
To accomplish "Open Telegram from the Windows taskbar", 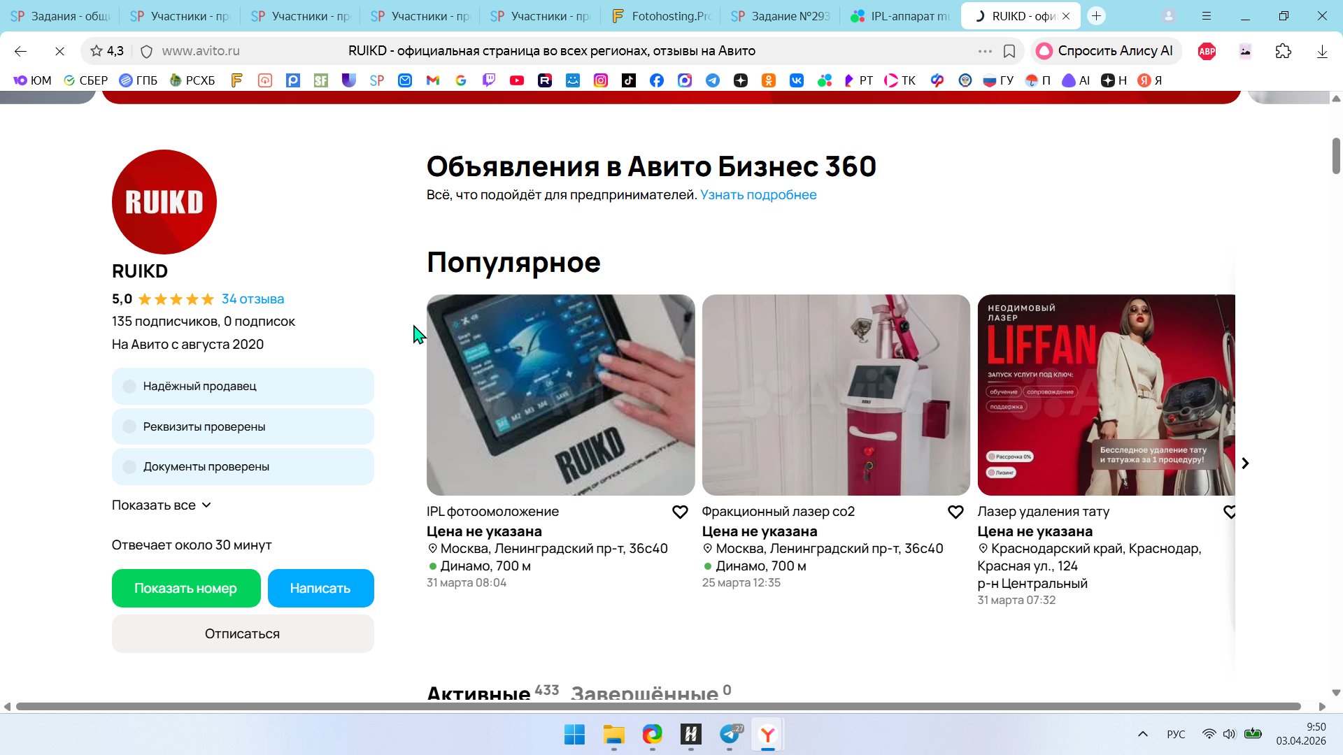I will tap(730, 734).
